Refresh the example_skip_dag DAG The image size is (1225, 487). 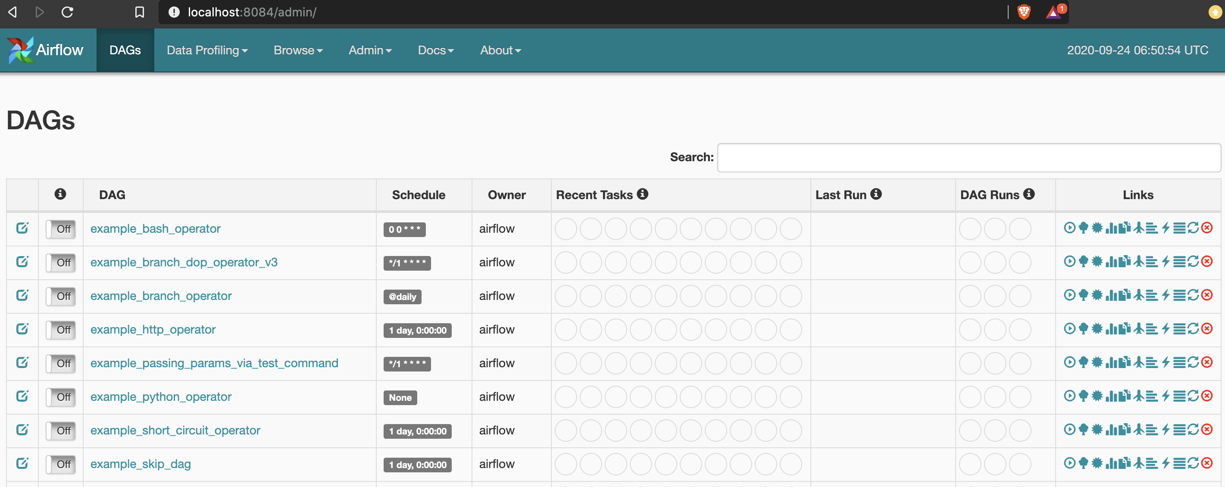pos(1193,463)
